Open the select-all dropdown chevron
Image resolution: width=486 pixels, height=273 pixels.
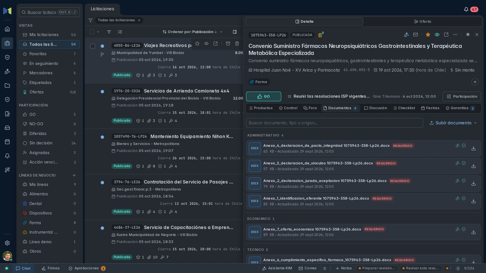coord(98,32)
